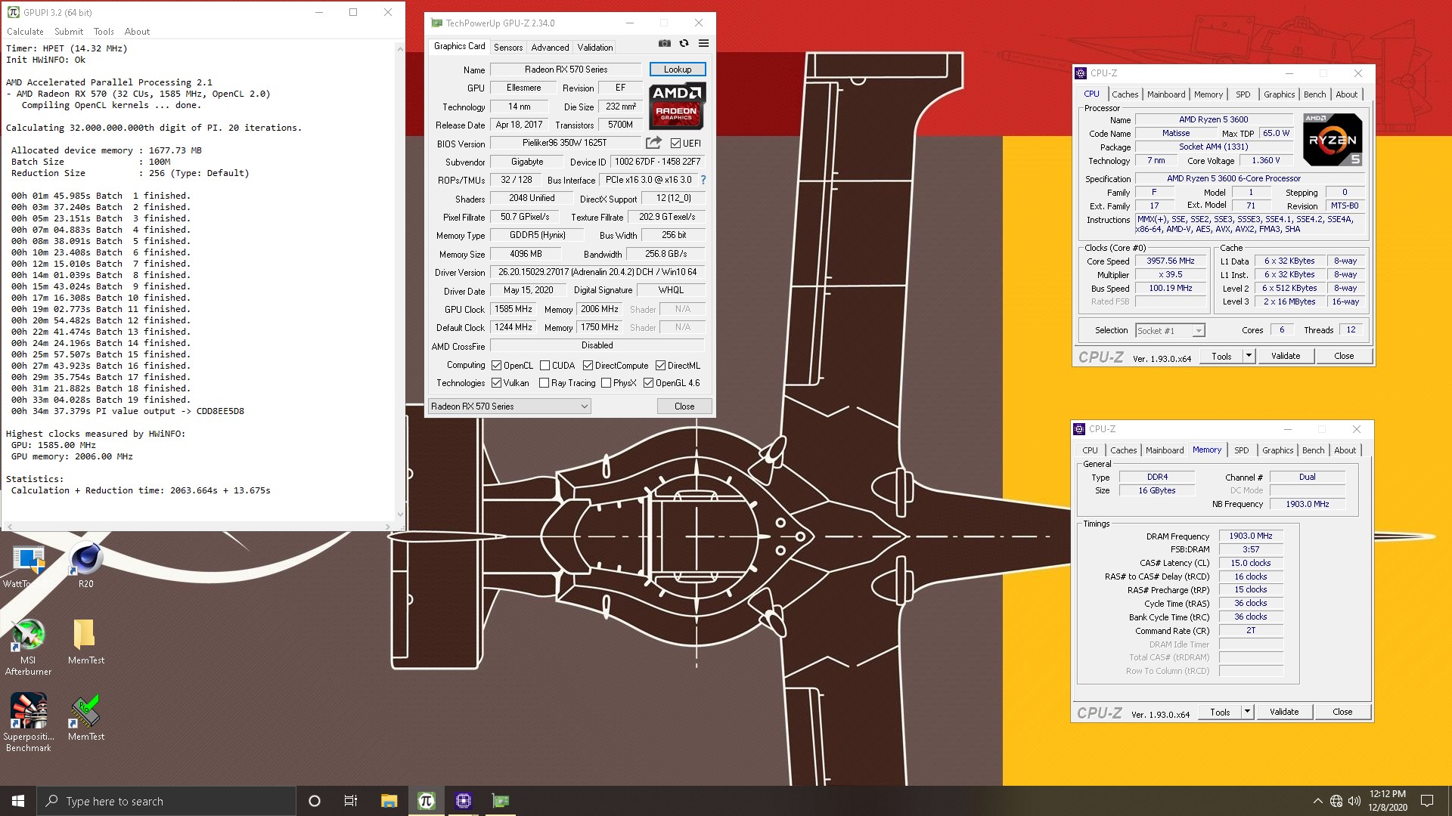Show hidden system tray icons
Viewport: 1452px width, 816px height.
[x=1318, y=801]
